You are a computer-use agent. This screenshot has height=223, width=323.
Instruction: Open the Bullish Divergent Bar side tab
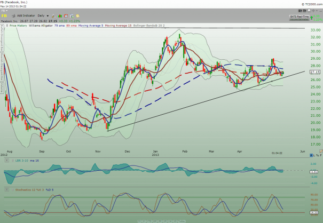2,38
